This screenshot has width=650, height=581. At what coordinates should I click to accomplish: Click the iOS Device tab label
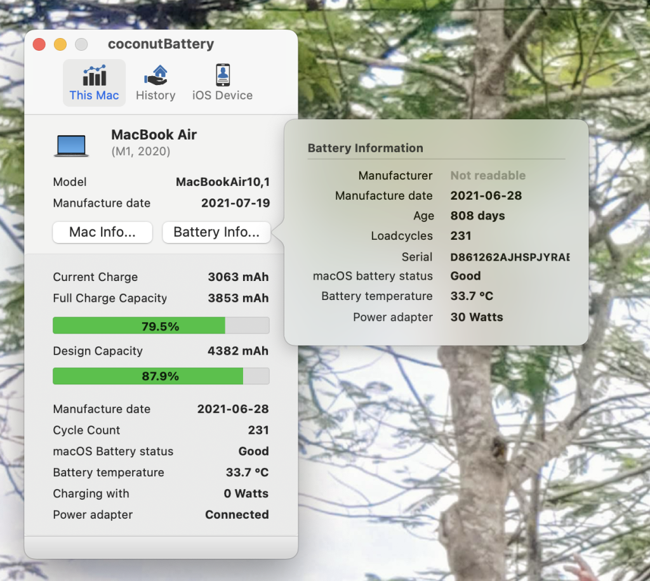click(222, 95)
